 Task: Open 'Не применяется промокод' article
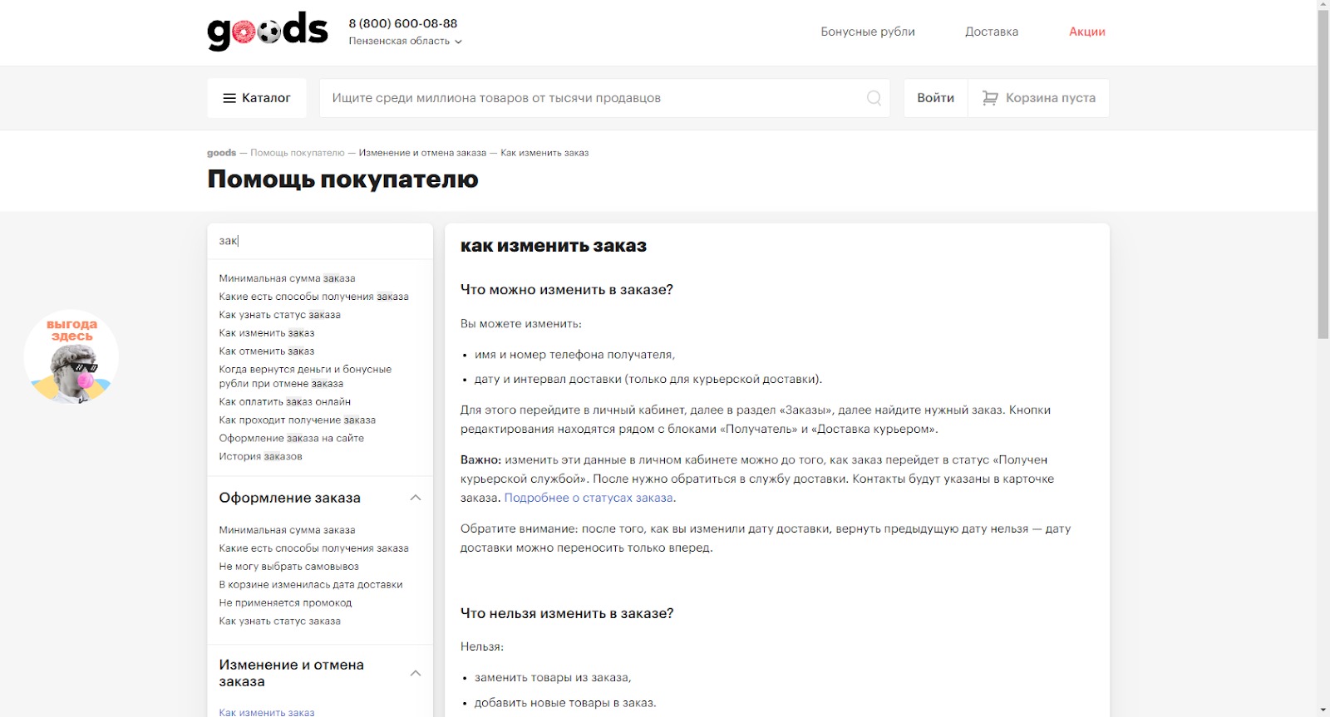click(x=285, y=603)
